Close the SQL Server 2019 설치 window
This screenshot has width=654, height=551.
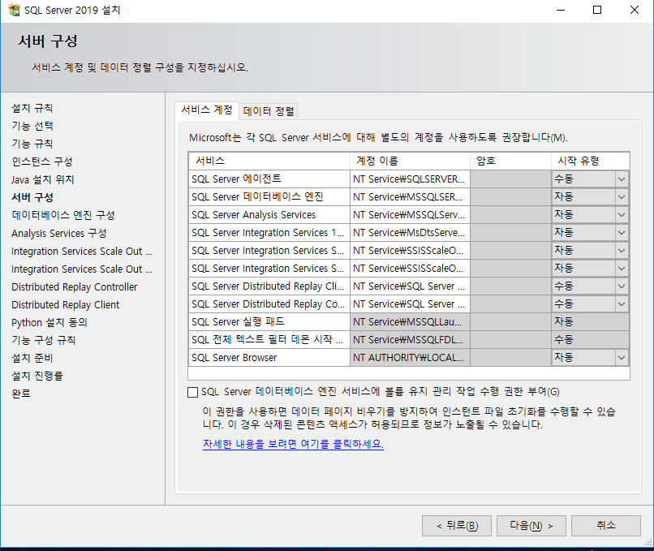635,10
